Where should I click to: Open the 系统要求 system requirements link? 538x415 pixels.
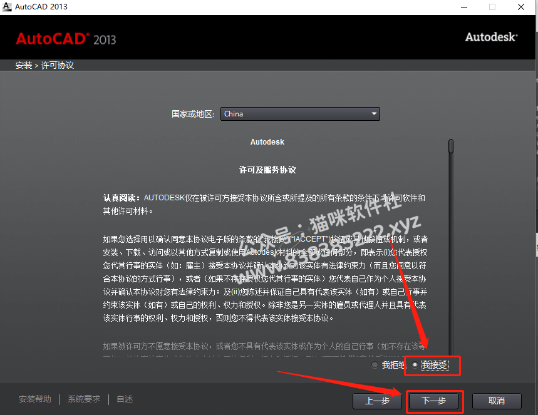pyautogui.click(x=84, y=399)
